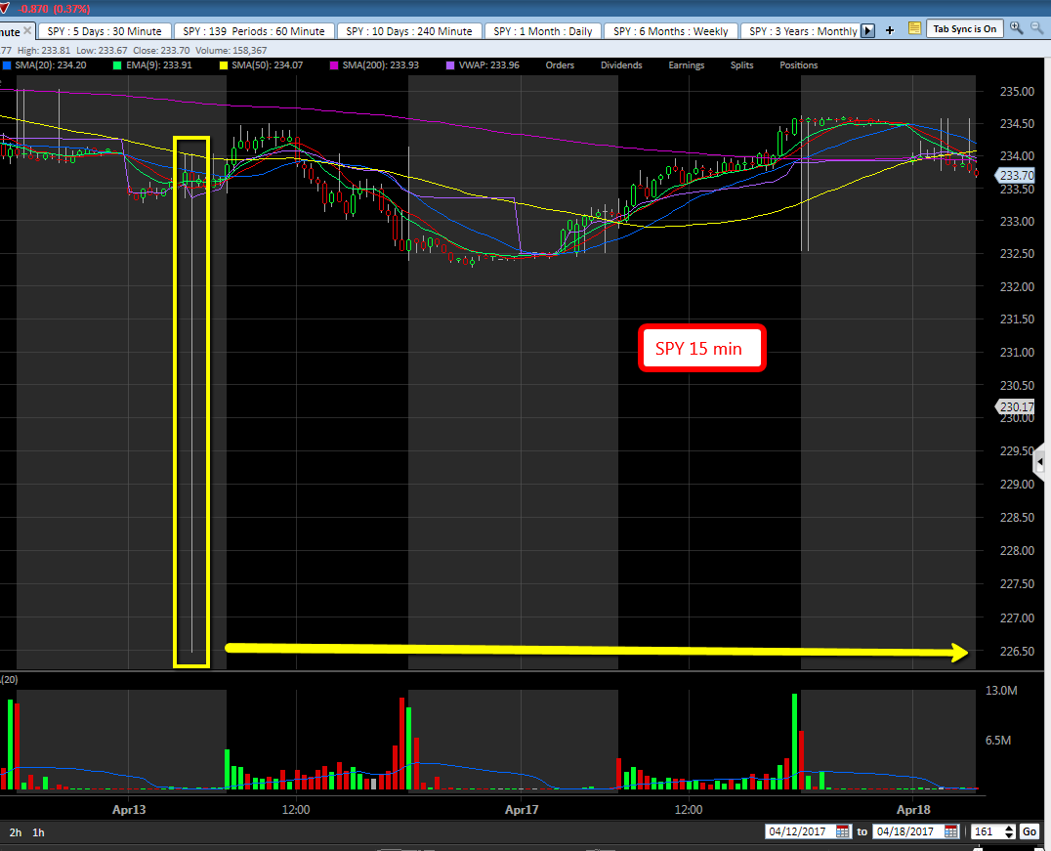The height and width of the screenshot is (851, 1051).
Task: Click the zoom out magnifier icon
Action: click(1037, 28)
